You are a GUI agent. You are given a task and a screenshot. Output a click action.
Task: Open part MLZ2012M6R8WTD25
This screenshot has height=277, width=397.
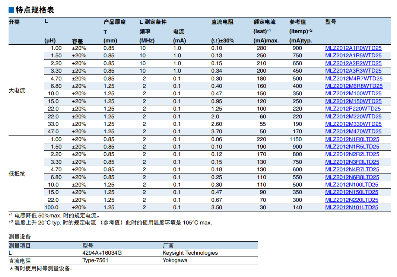click(354, 86)
